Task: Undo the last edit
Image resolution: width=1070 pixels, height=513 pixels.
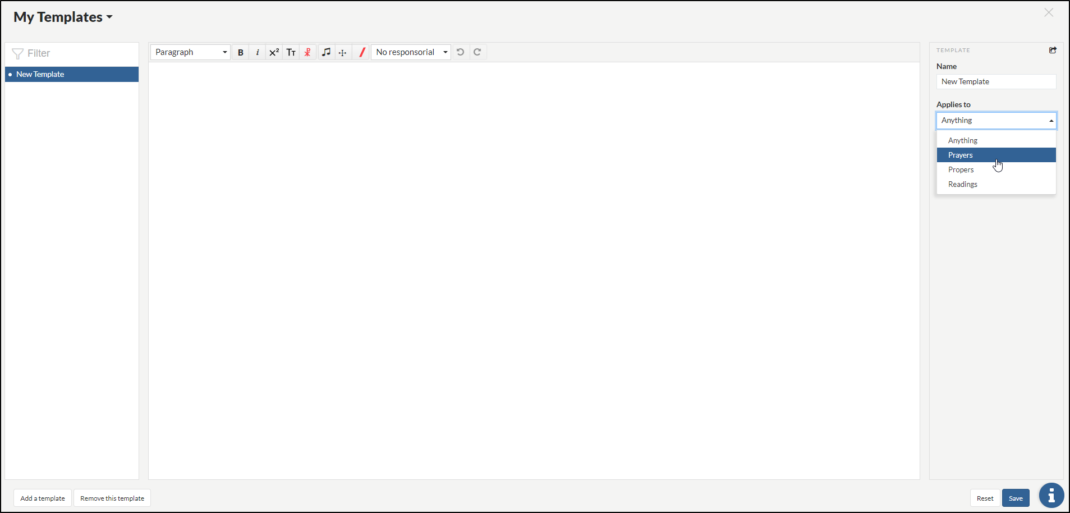Action: click(460, 52)
